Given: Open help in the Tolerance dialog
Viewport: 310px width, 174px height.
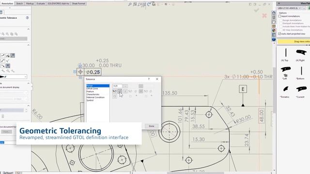Looking at the screenshot, I should [x=149, y=79].
